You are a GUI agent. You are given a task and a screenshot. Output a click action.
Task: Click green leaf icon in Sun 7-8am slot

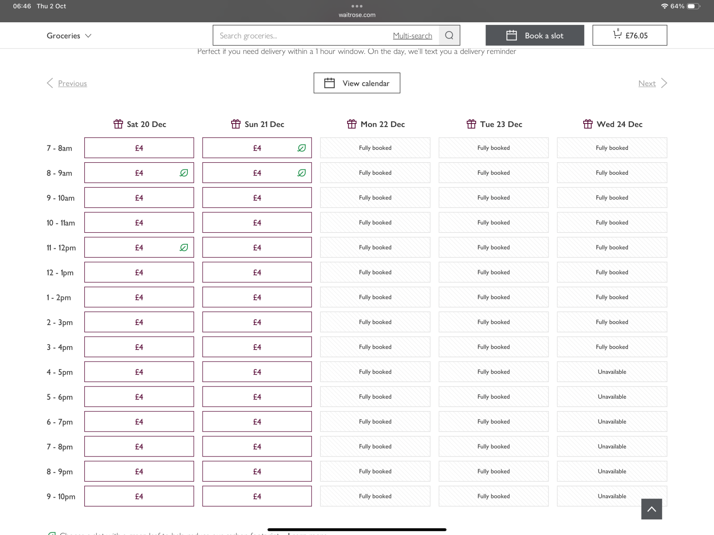pos(302,148)
